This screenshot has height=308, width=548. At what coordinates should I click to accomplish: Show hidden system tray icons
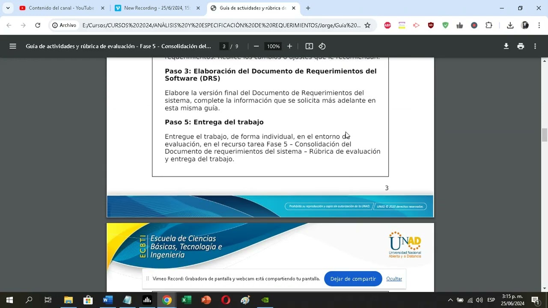tap(450, 300)
